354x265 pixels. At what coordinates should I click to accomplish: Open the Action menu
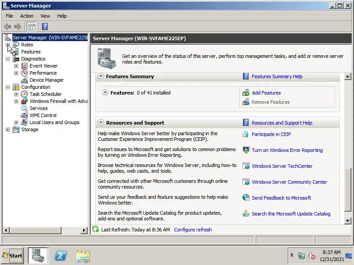(27, 16)
